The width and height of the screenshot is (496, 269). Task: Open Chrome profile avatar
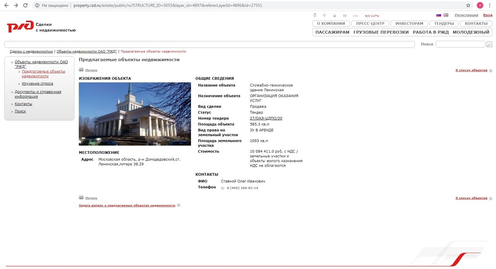click(480, 5)
